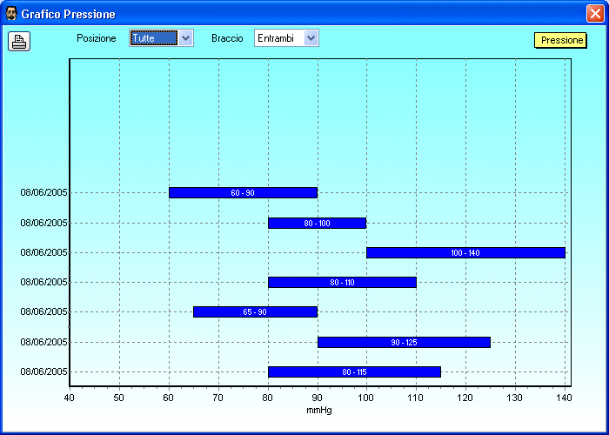Screen dimensions: 609x435
Task: Click the app icon in the title bar
Action: [10, 14]
